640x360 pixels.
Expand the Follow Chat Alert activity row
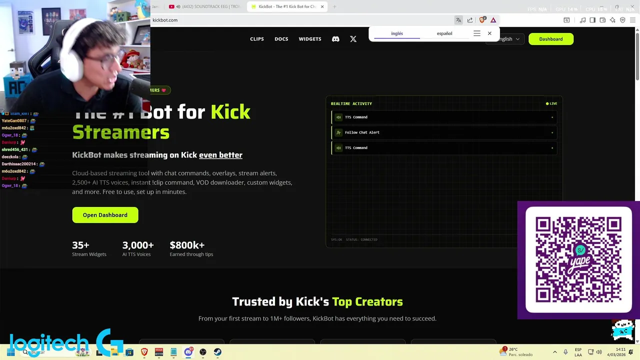[x=444, y=132]
